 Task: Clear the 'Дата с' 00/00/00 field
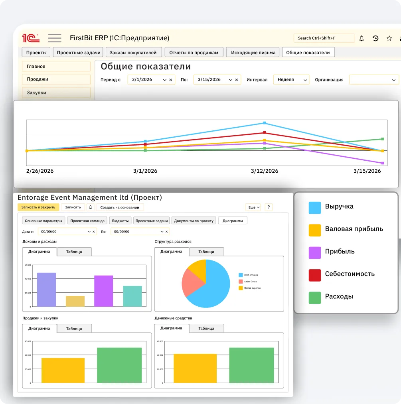94,232
